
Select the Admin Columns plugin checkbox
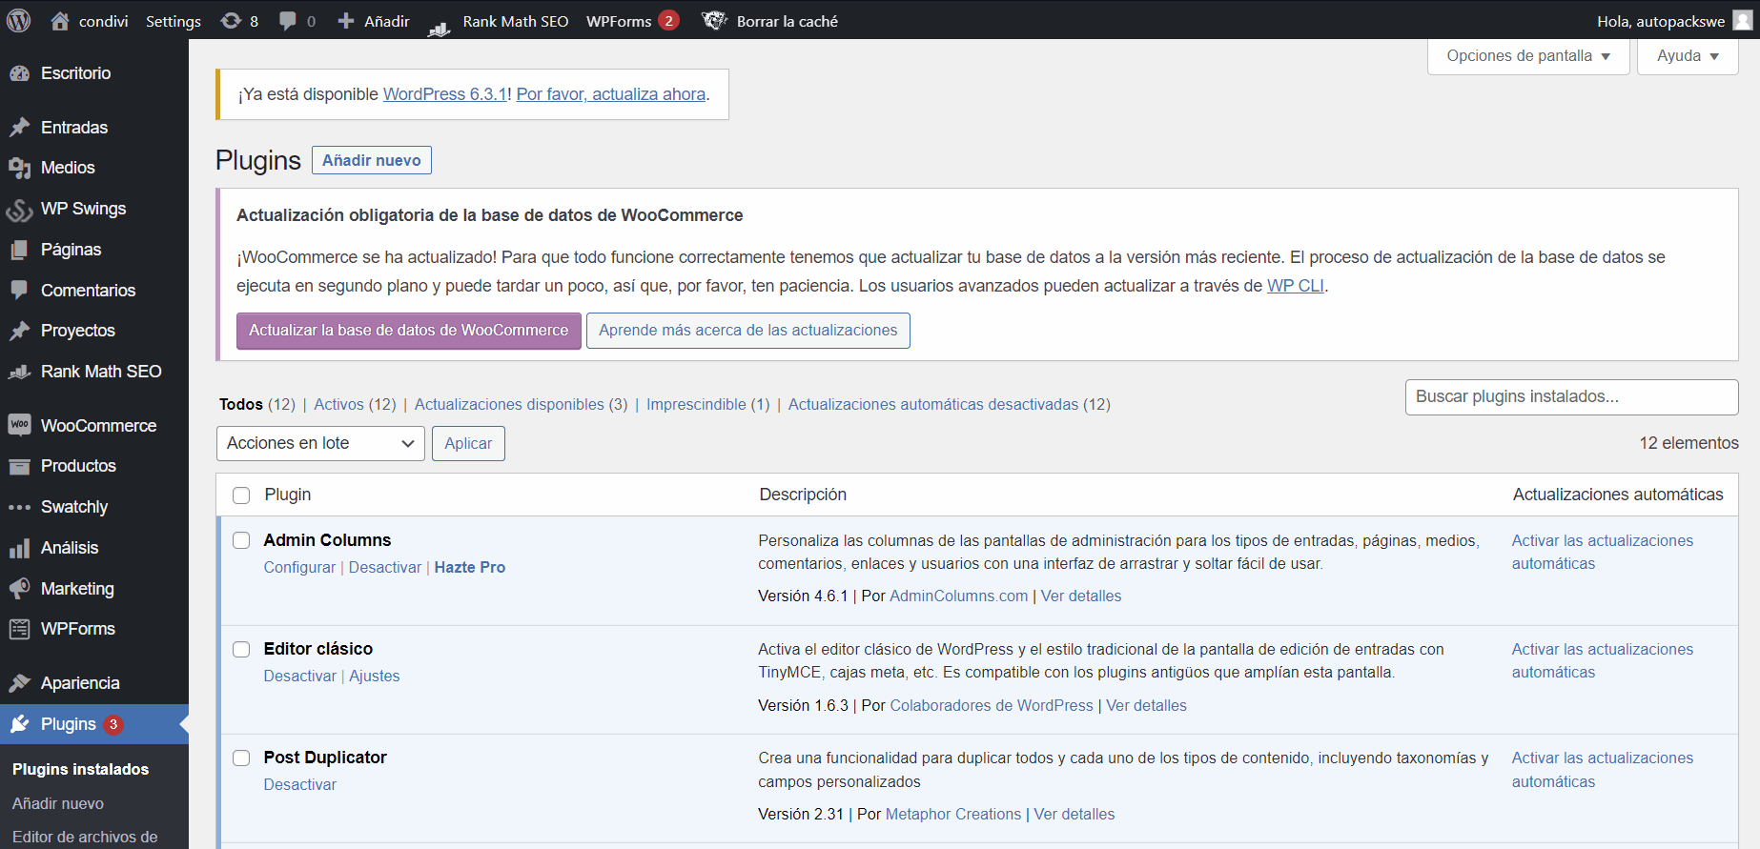pos(241,540)
